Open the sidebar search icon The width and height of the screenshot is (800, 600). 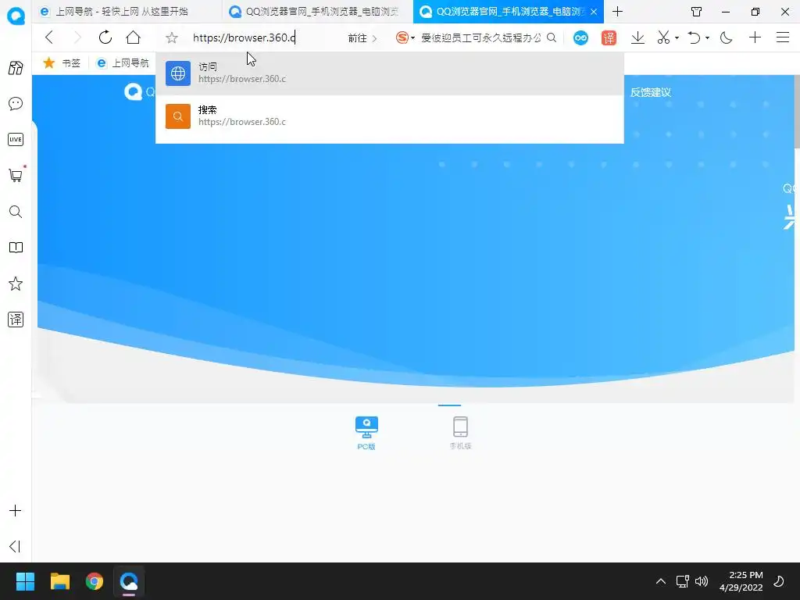click(16, 212)
